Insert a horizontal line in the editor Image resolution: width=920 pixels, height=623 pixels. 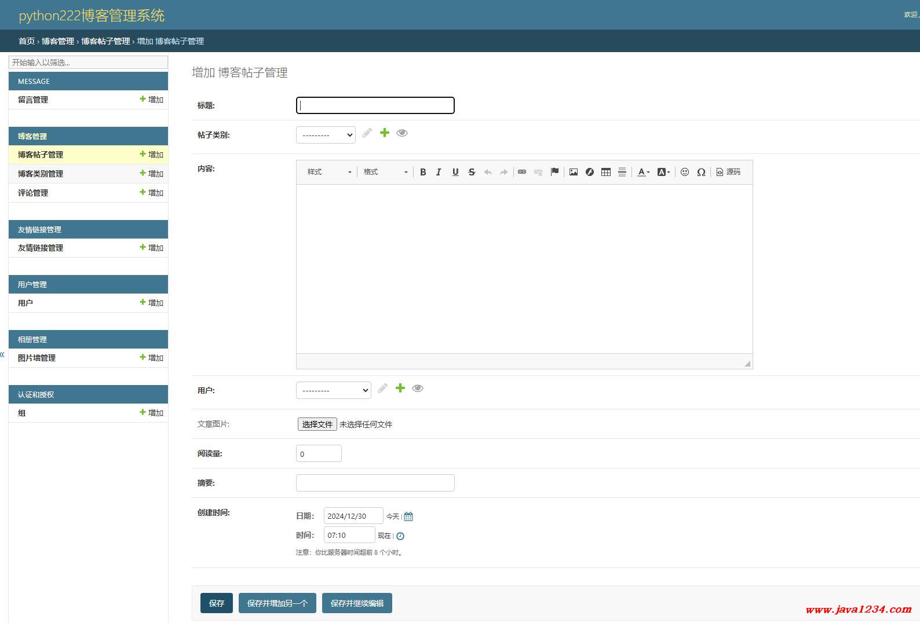tap(622, 172)
